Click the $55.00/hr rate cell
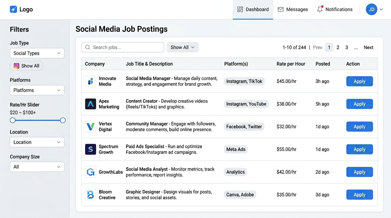The height and width of the screenshot is (218, 391). point(286,149)
